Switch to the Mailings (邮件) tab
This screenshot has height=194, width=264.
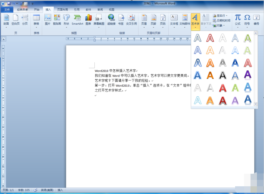(x=88, y=10)
